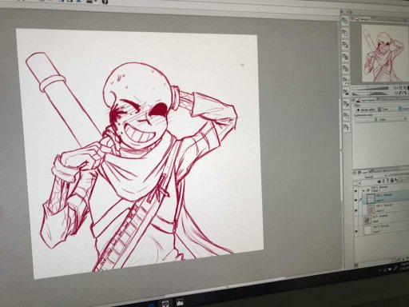The image size is (409, 307).
Task: Click the Navigator preview thumbnail
Action: (x=385, y=54)
